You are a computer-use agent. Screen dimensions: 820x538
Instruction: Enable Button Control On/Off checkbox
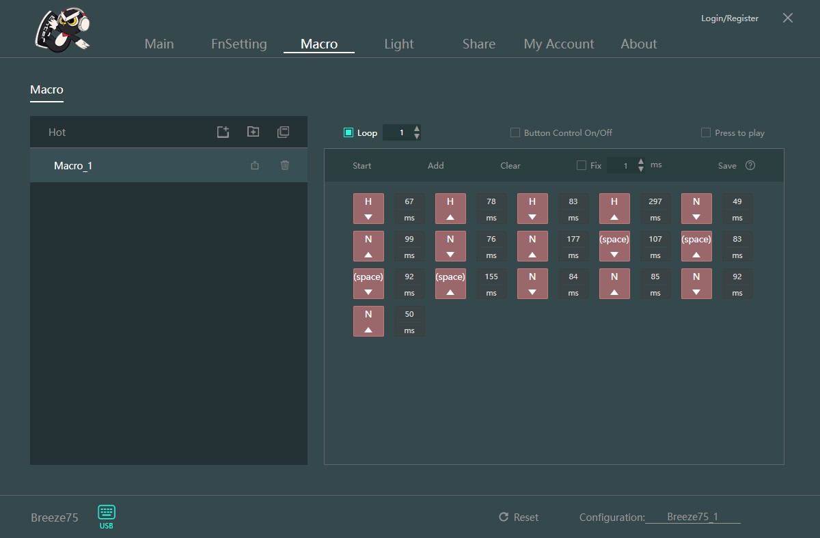pyautogui.click(x=515, y=132)
